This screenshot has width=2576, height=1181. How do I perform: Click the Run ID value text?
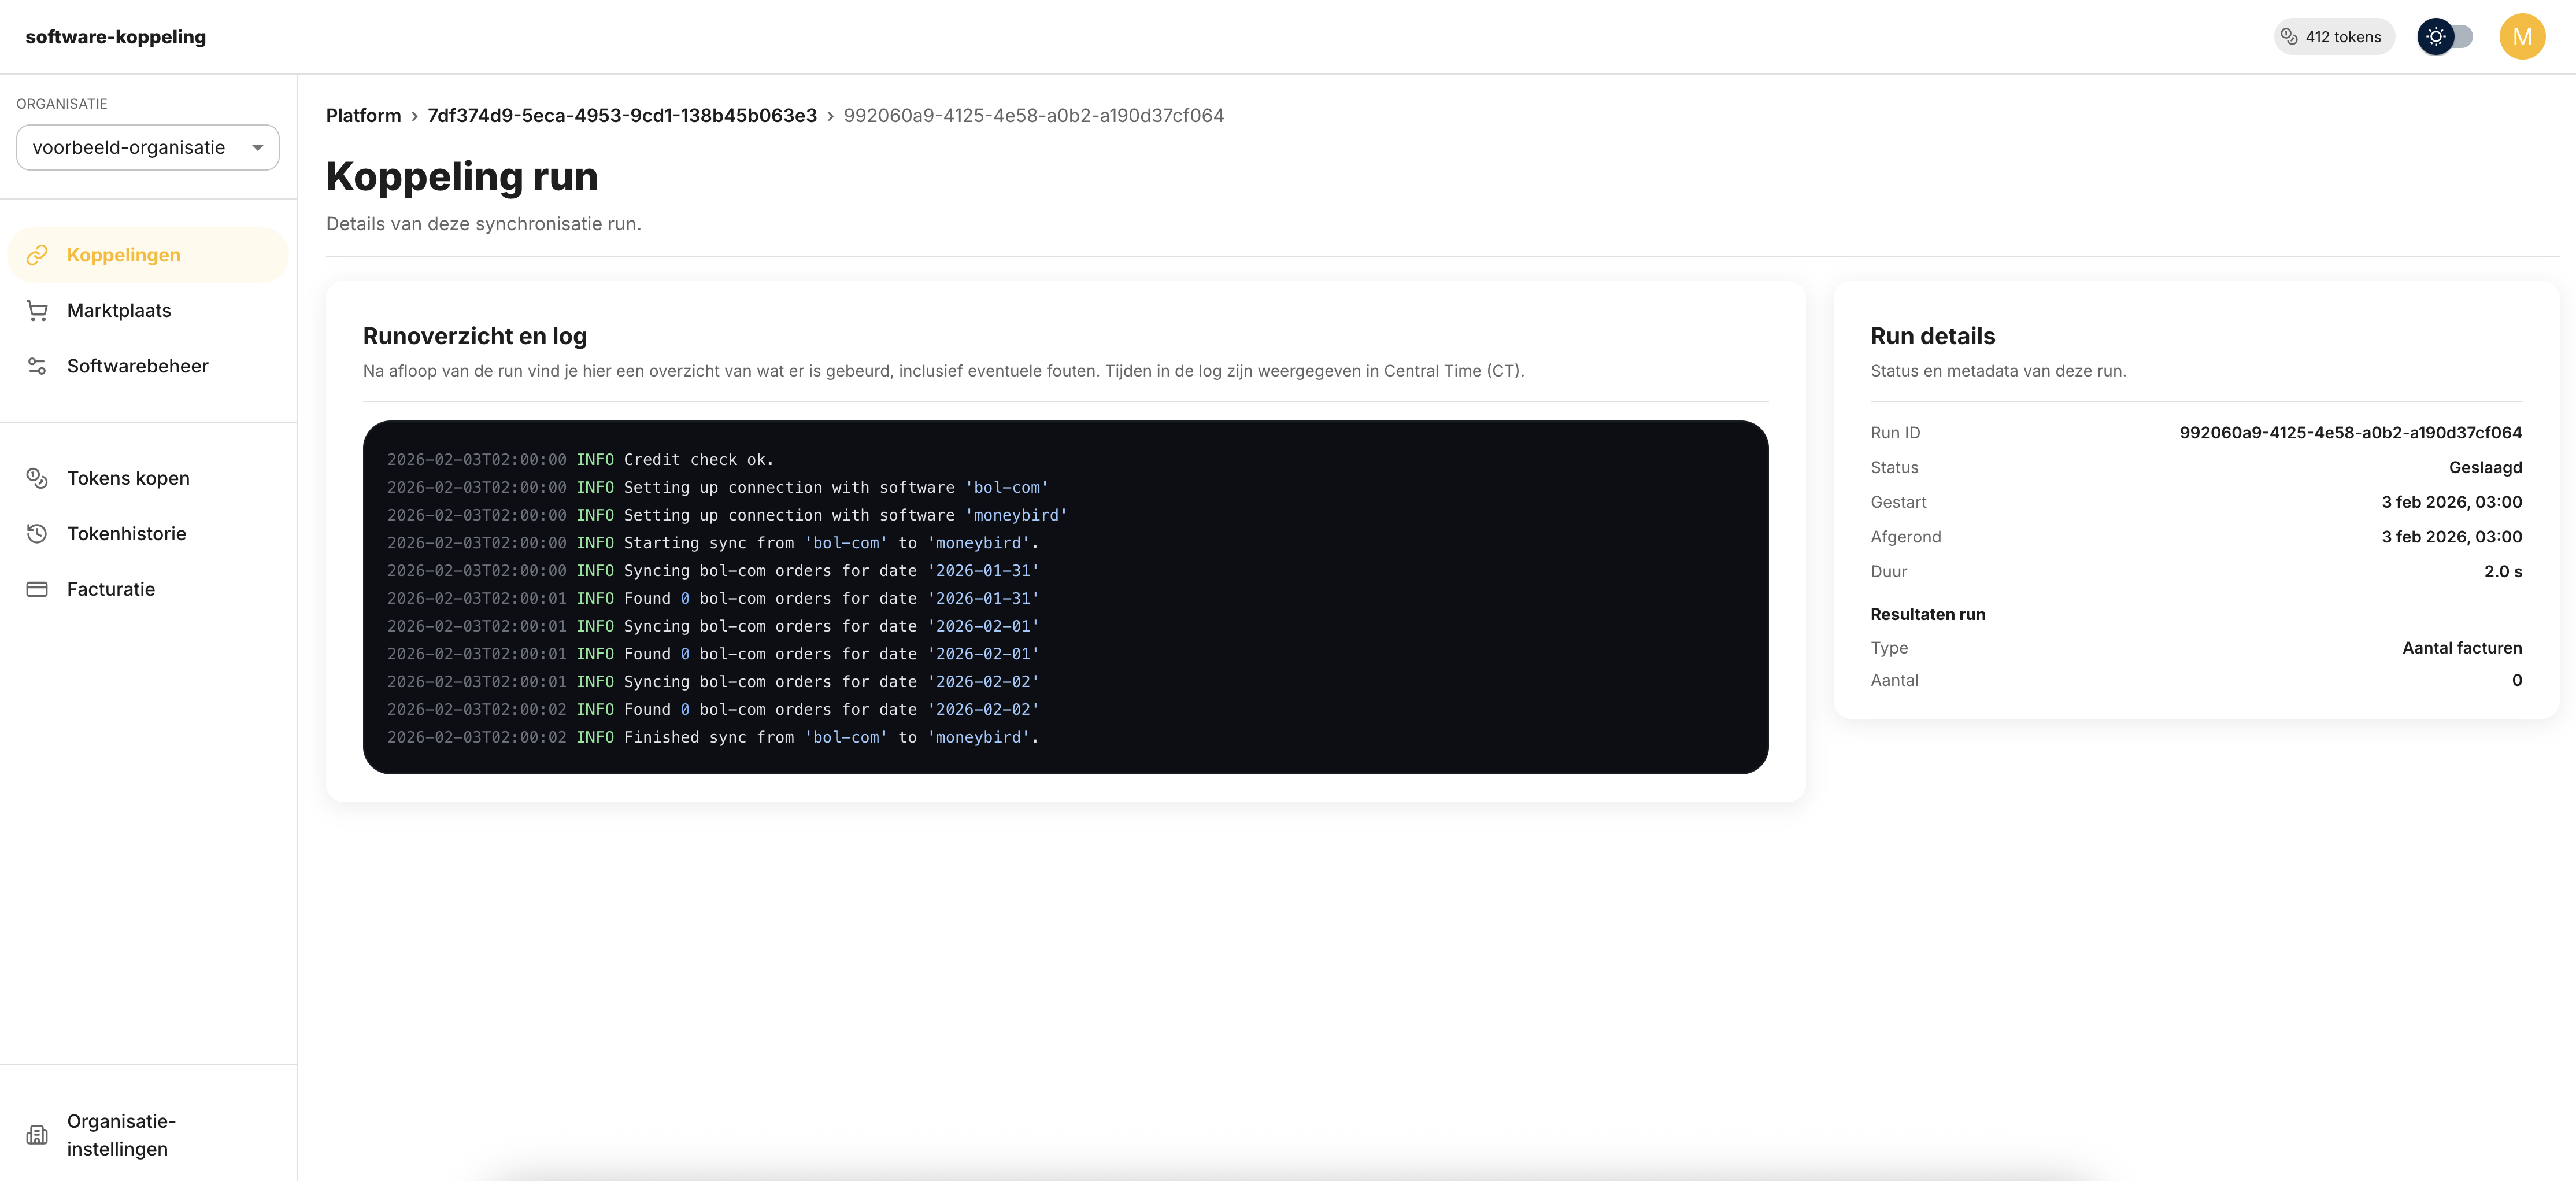point(2350,433)
